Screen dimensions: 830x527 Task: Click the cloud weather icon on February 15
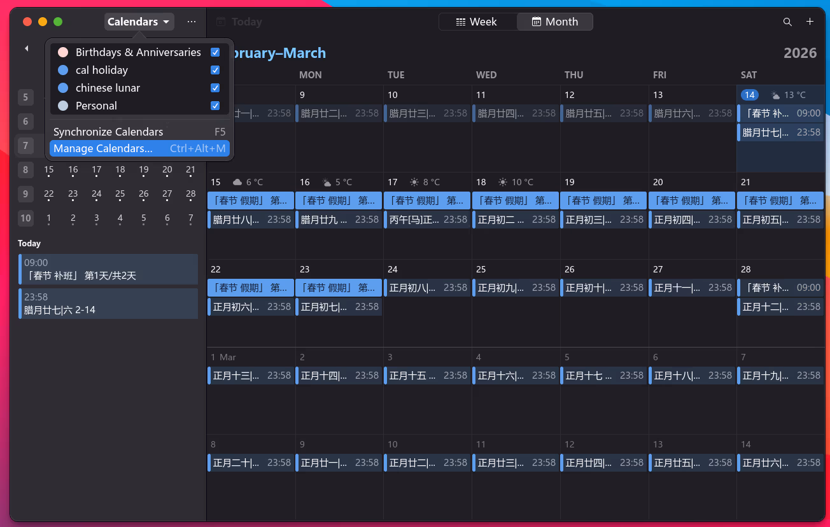(x=236, y=181)
